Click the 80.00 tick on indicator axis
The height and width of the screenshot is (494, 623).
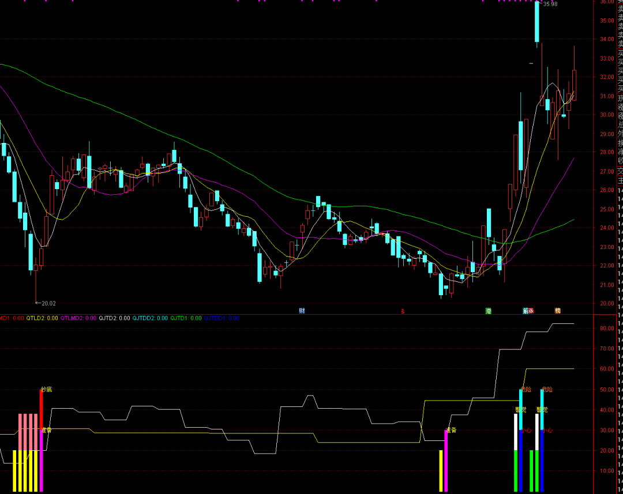pyautogui.click(x=607, y=329)
